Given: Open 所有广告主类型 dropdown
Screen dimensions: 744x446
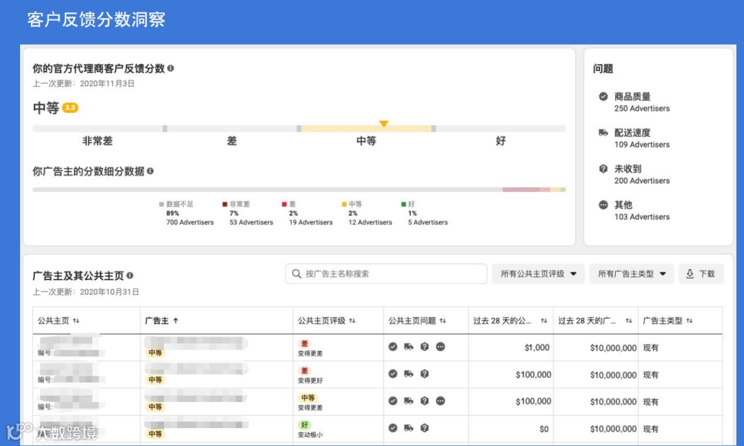Looking at the screenshot, I should click(x=632, y=274).
